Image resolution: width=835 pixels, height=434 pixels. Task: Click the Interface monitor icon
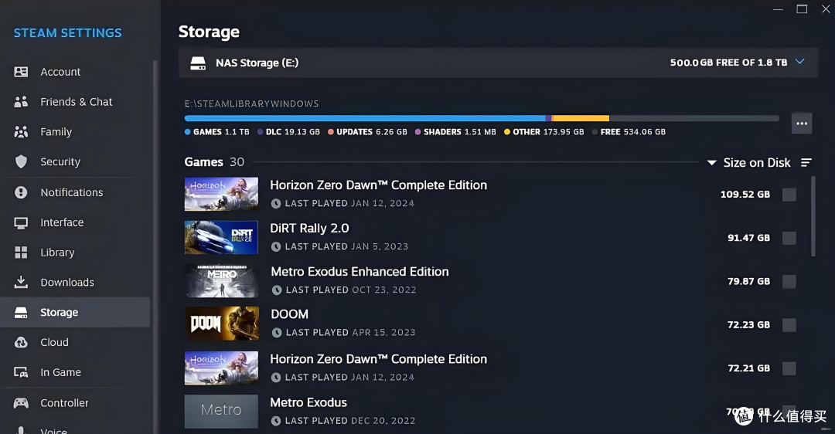(21, 223)
